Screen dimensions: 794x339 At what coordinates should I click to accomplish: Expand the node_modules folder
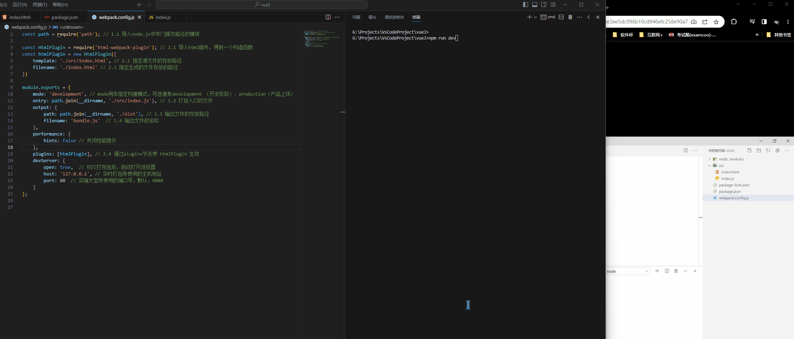point(710,159)
